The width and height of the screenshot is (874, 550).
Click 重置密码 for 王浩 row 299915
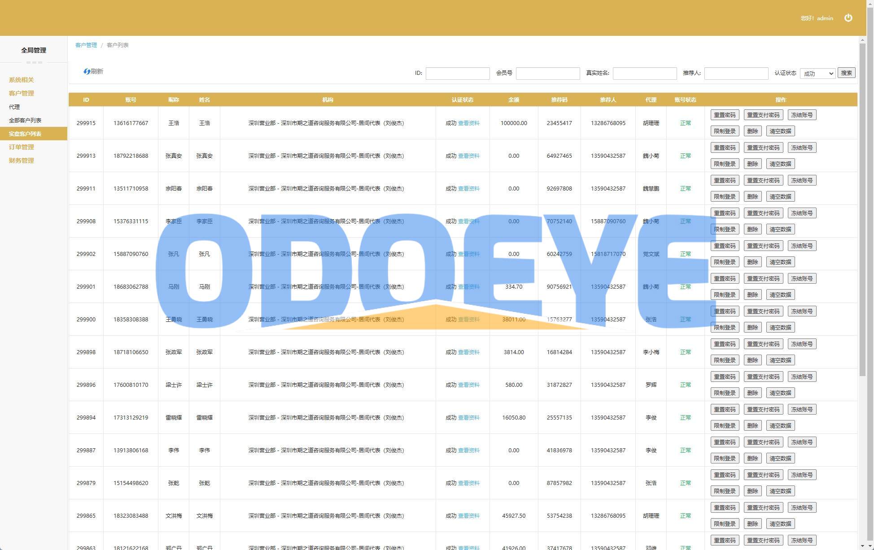[x=725, y=115]
